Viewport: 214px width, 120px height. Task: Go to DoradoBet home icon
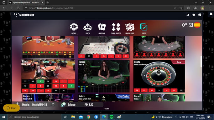[200, 15]
